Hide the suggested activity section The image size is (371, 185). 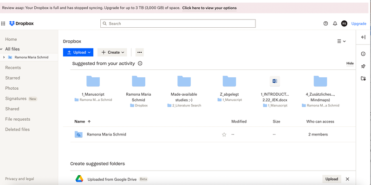tap(350, 63)
